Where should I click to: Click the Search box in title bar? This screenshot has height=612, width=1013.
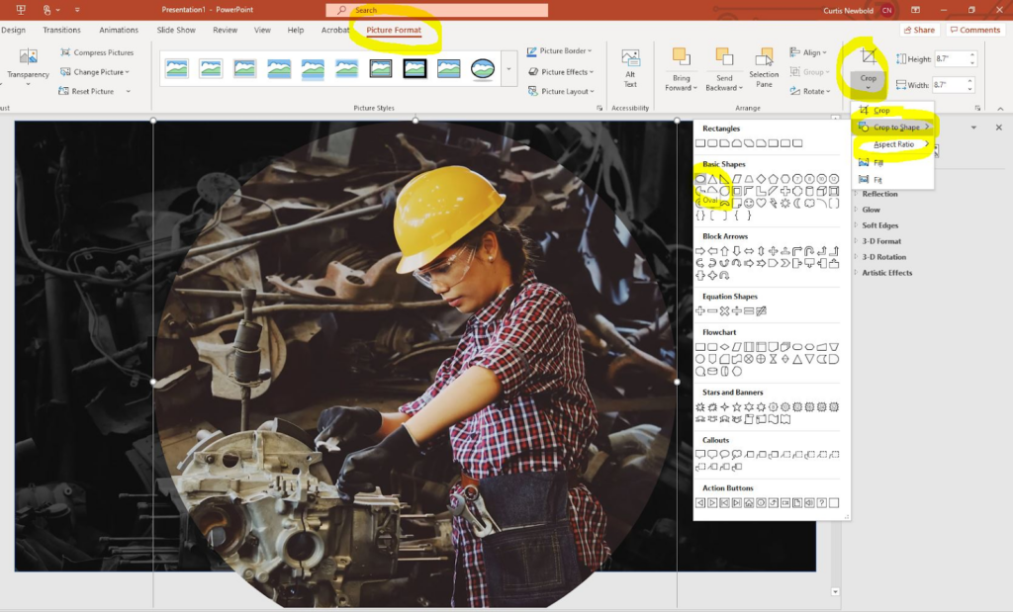pos(437,10)
